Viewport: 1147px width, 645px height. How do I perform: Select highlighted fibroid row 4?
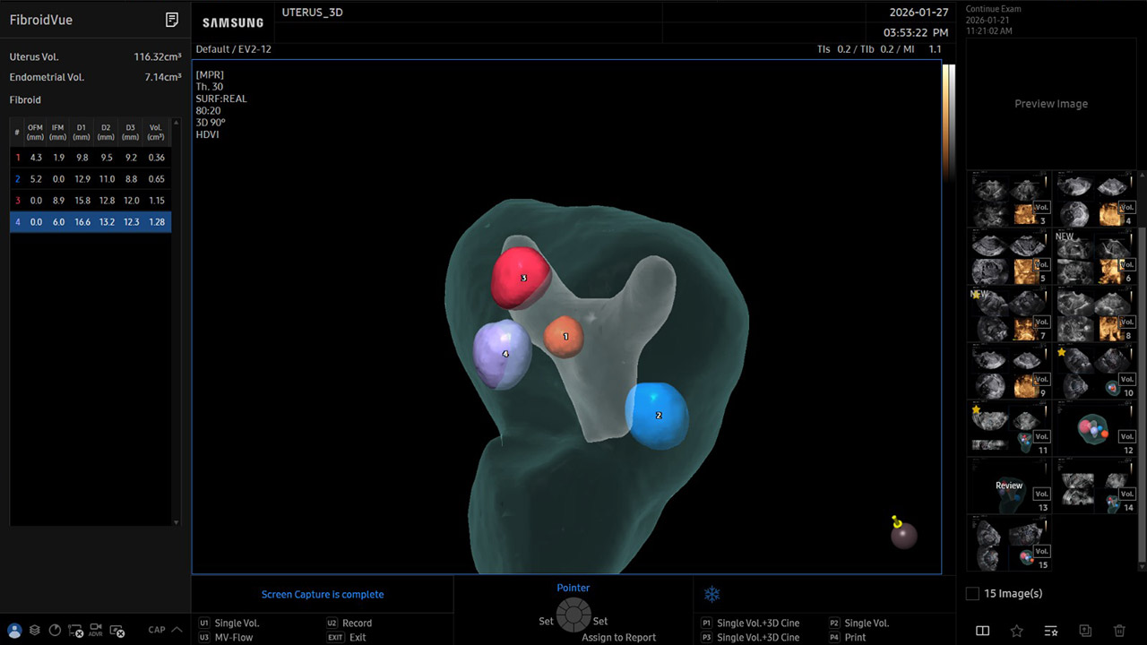91,221
